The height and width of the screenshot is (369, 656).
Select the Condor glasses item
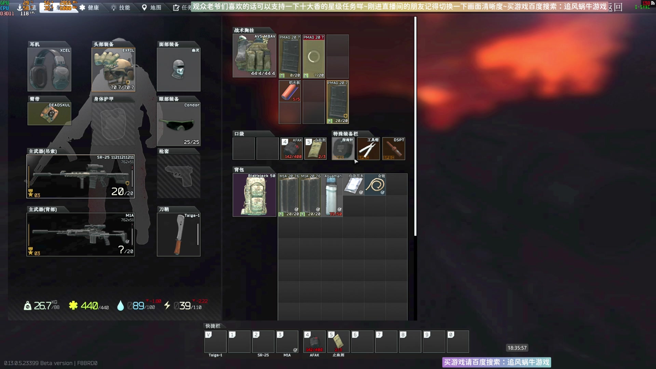pos(178,124)
